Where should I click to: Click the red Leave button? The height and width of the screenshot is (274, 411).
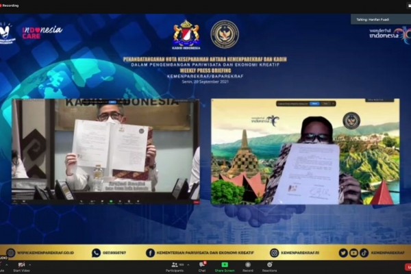coord(408,266)
